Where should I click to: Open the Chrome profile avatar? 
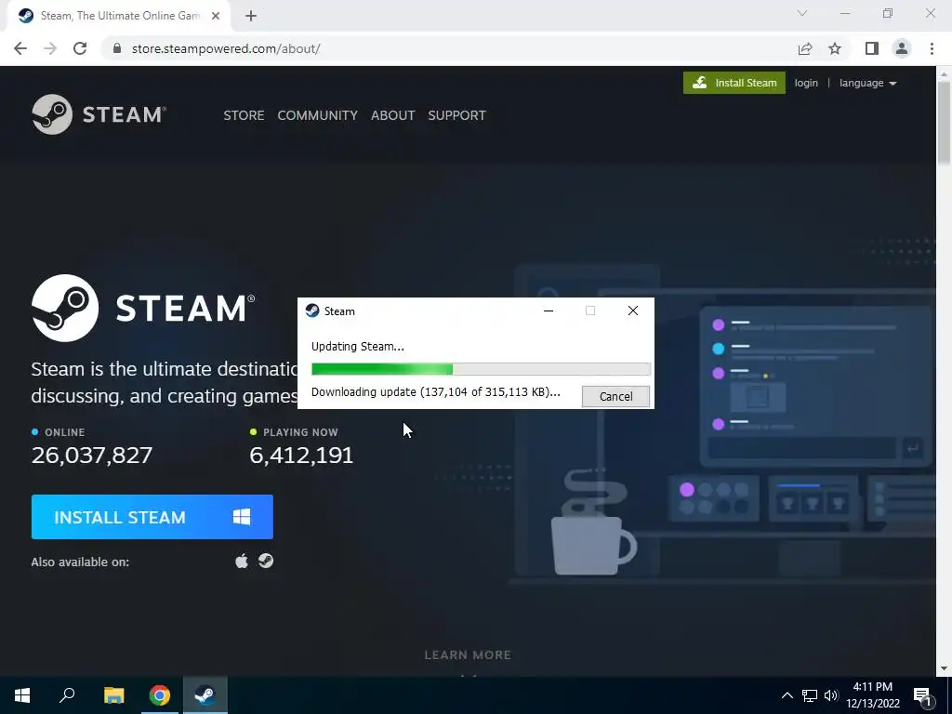pos(902,48)
